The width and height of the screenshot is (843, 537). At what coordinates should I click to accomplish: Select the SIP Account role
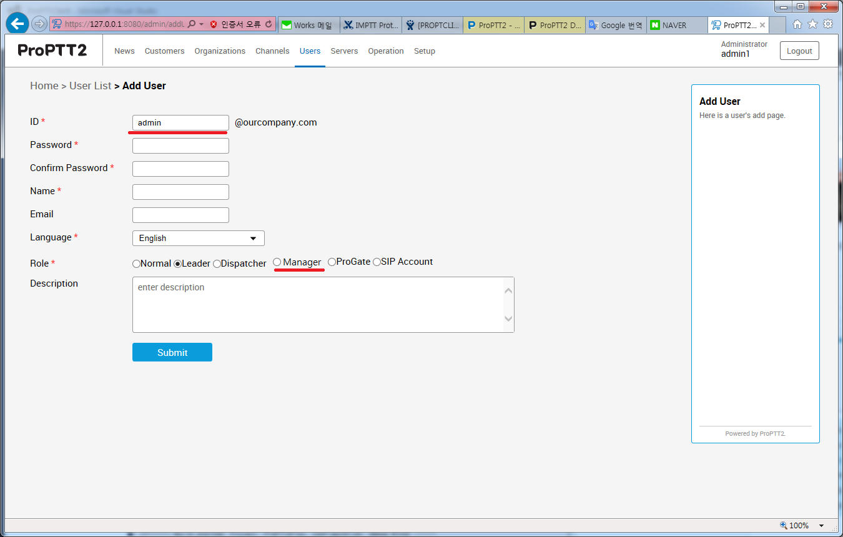(377, 262)
